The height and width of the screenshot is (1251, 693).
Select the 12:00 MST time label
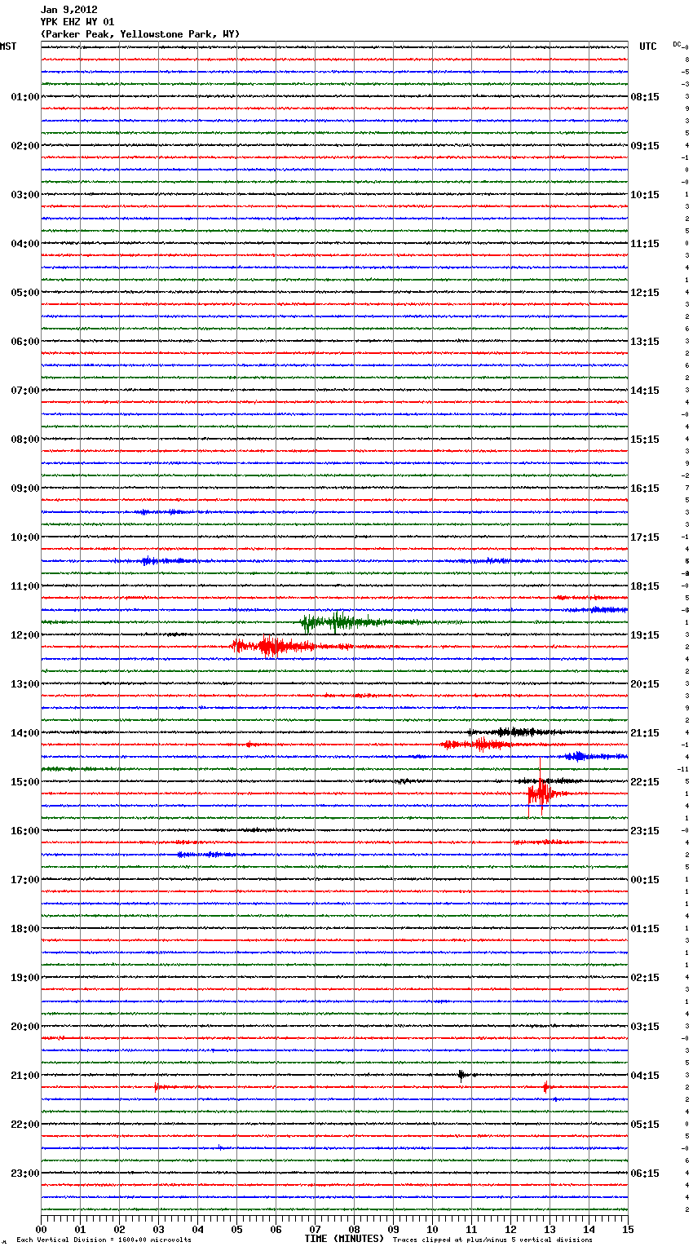click(25, 635)
